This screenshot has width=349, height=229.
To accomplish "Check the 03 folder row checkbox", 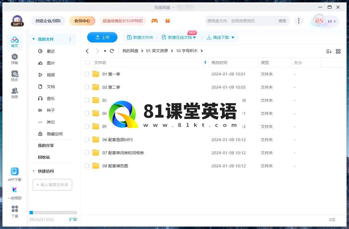I will point(87,100).
